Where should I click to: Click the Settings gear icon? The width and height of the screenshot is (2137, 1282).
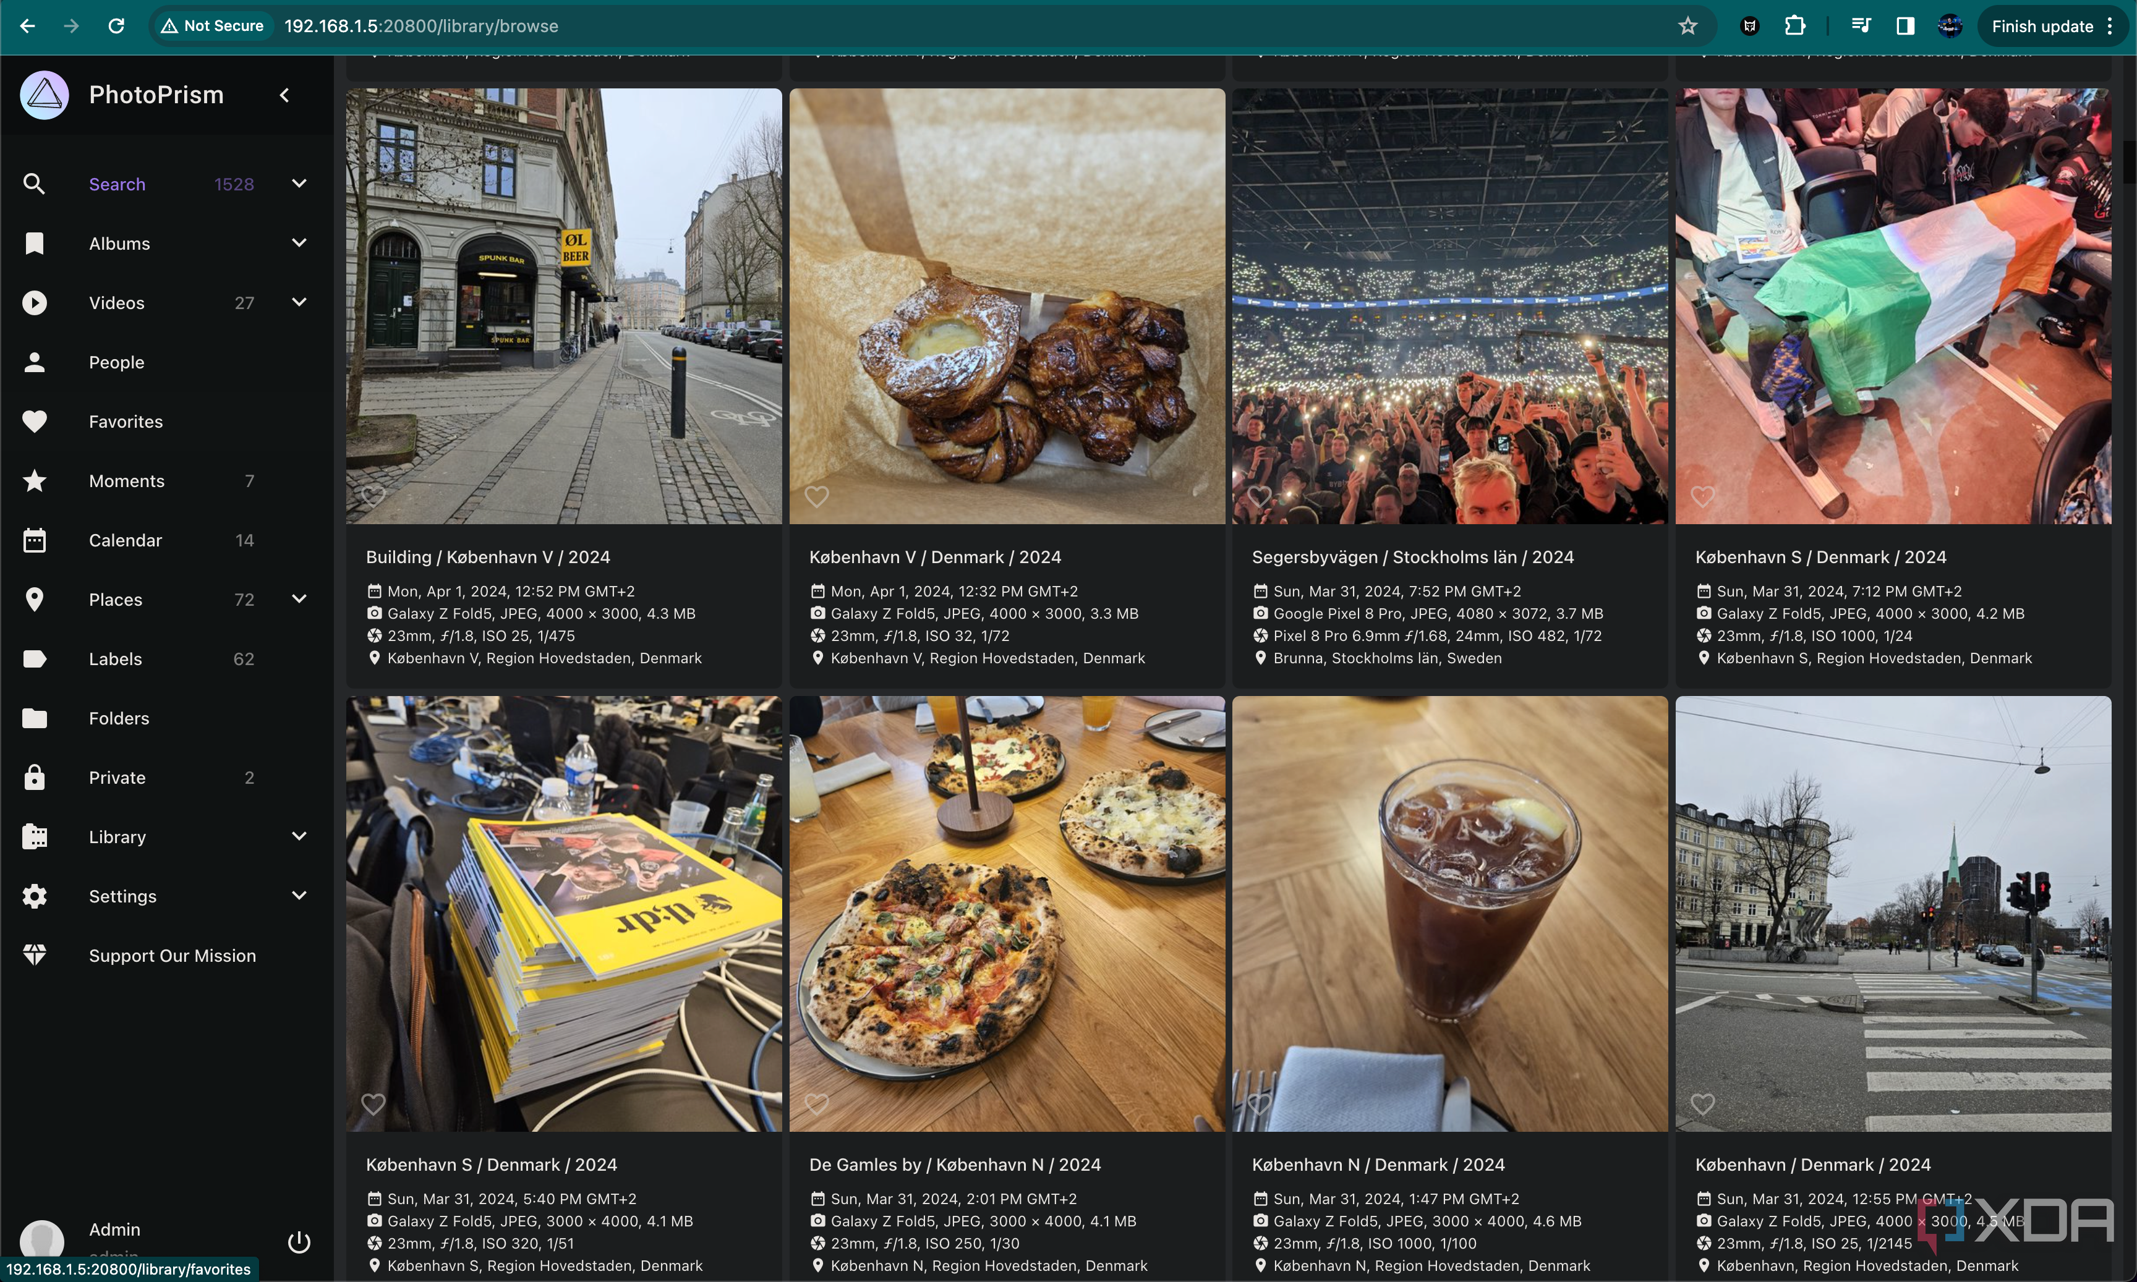click(34, 896)
